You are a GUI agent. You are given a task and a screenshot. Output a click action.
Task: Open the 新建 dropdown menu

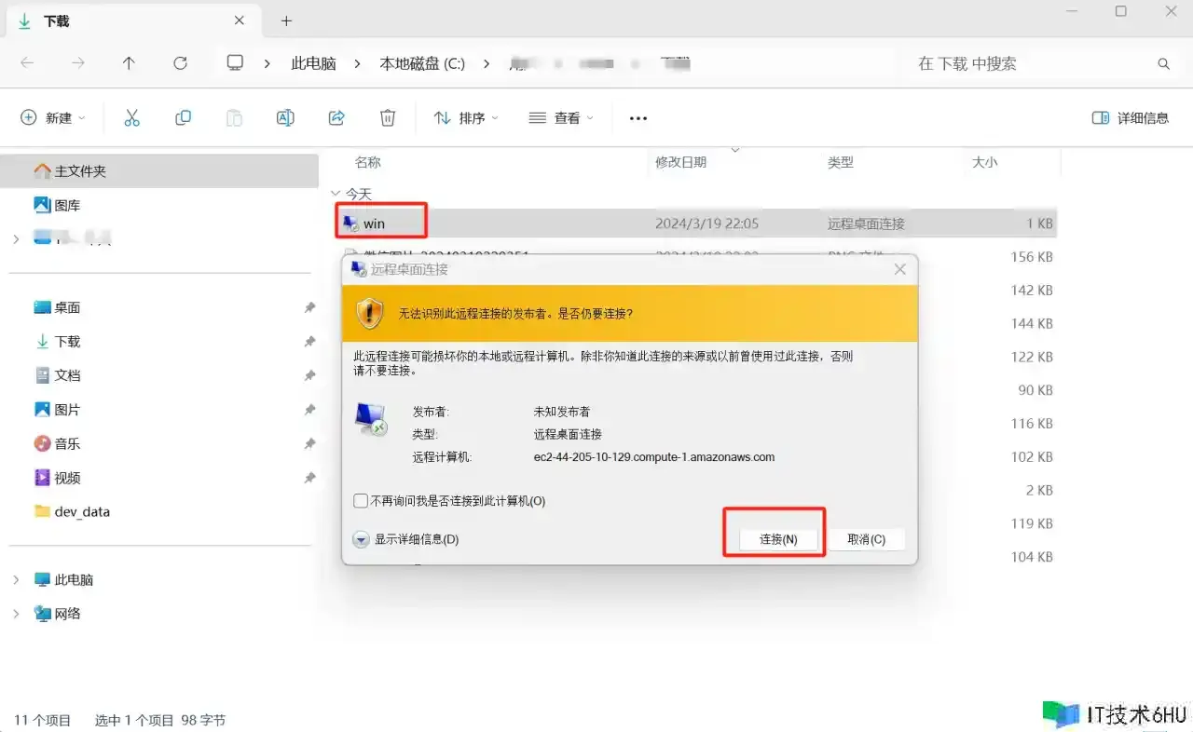coord(53,118)
